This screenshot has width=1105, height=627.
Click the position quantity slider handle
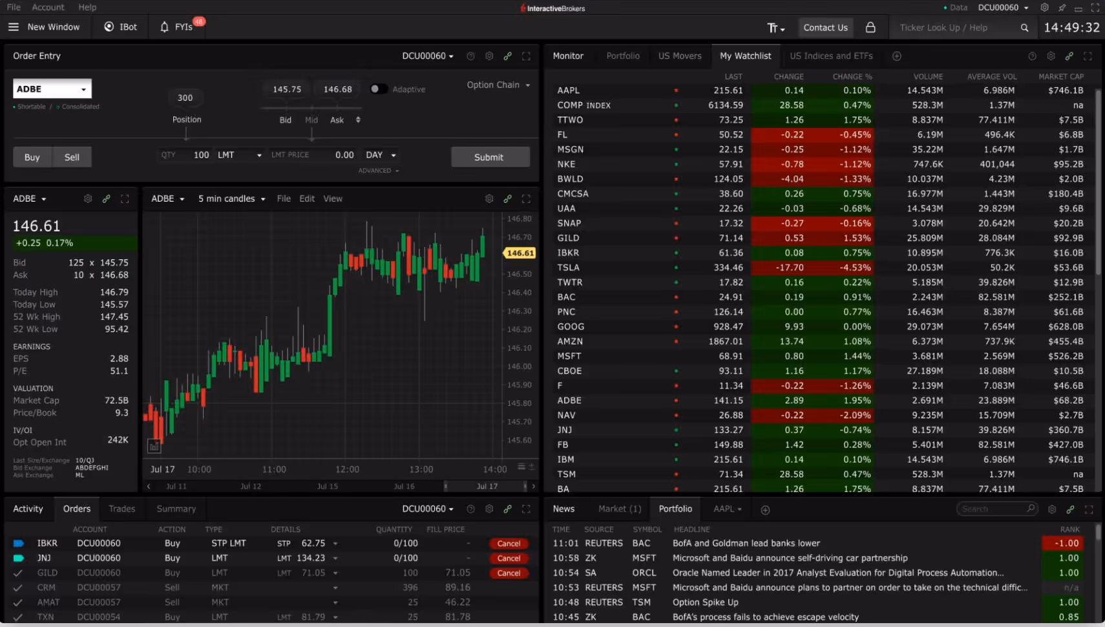(186, 134)
